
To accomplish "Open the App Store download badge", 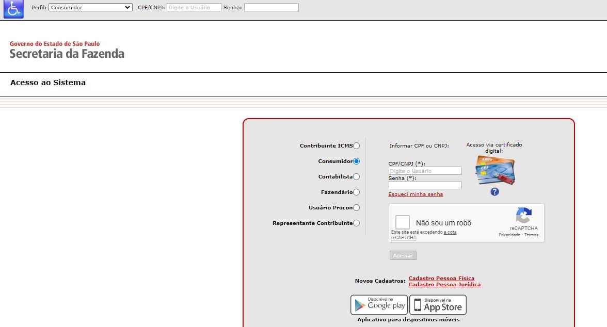I will 438,305.
